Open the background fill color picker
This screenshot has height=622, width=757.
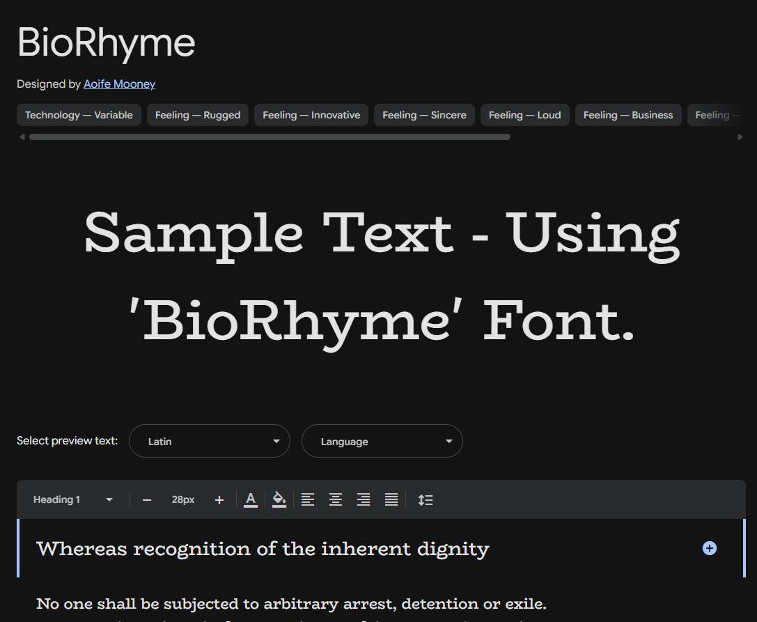point(279,500)
